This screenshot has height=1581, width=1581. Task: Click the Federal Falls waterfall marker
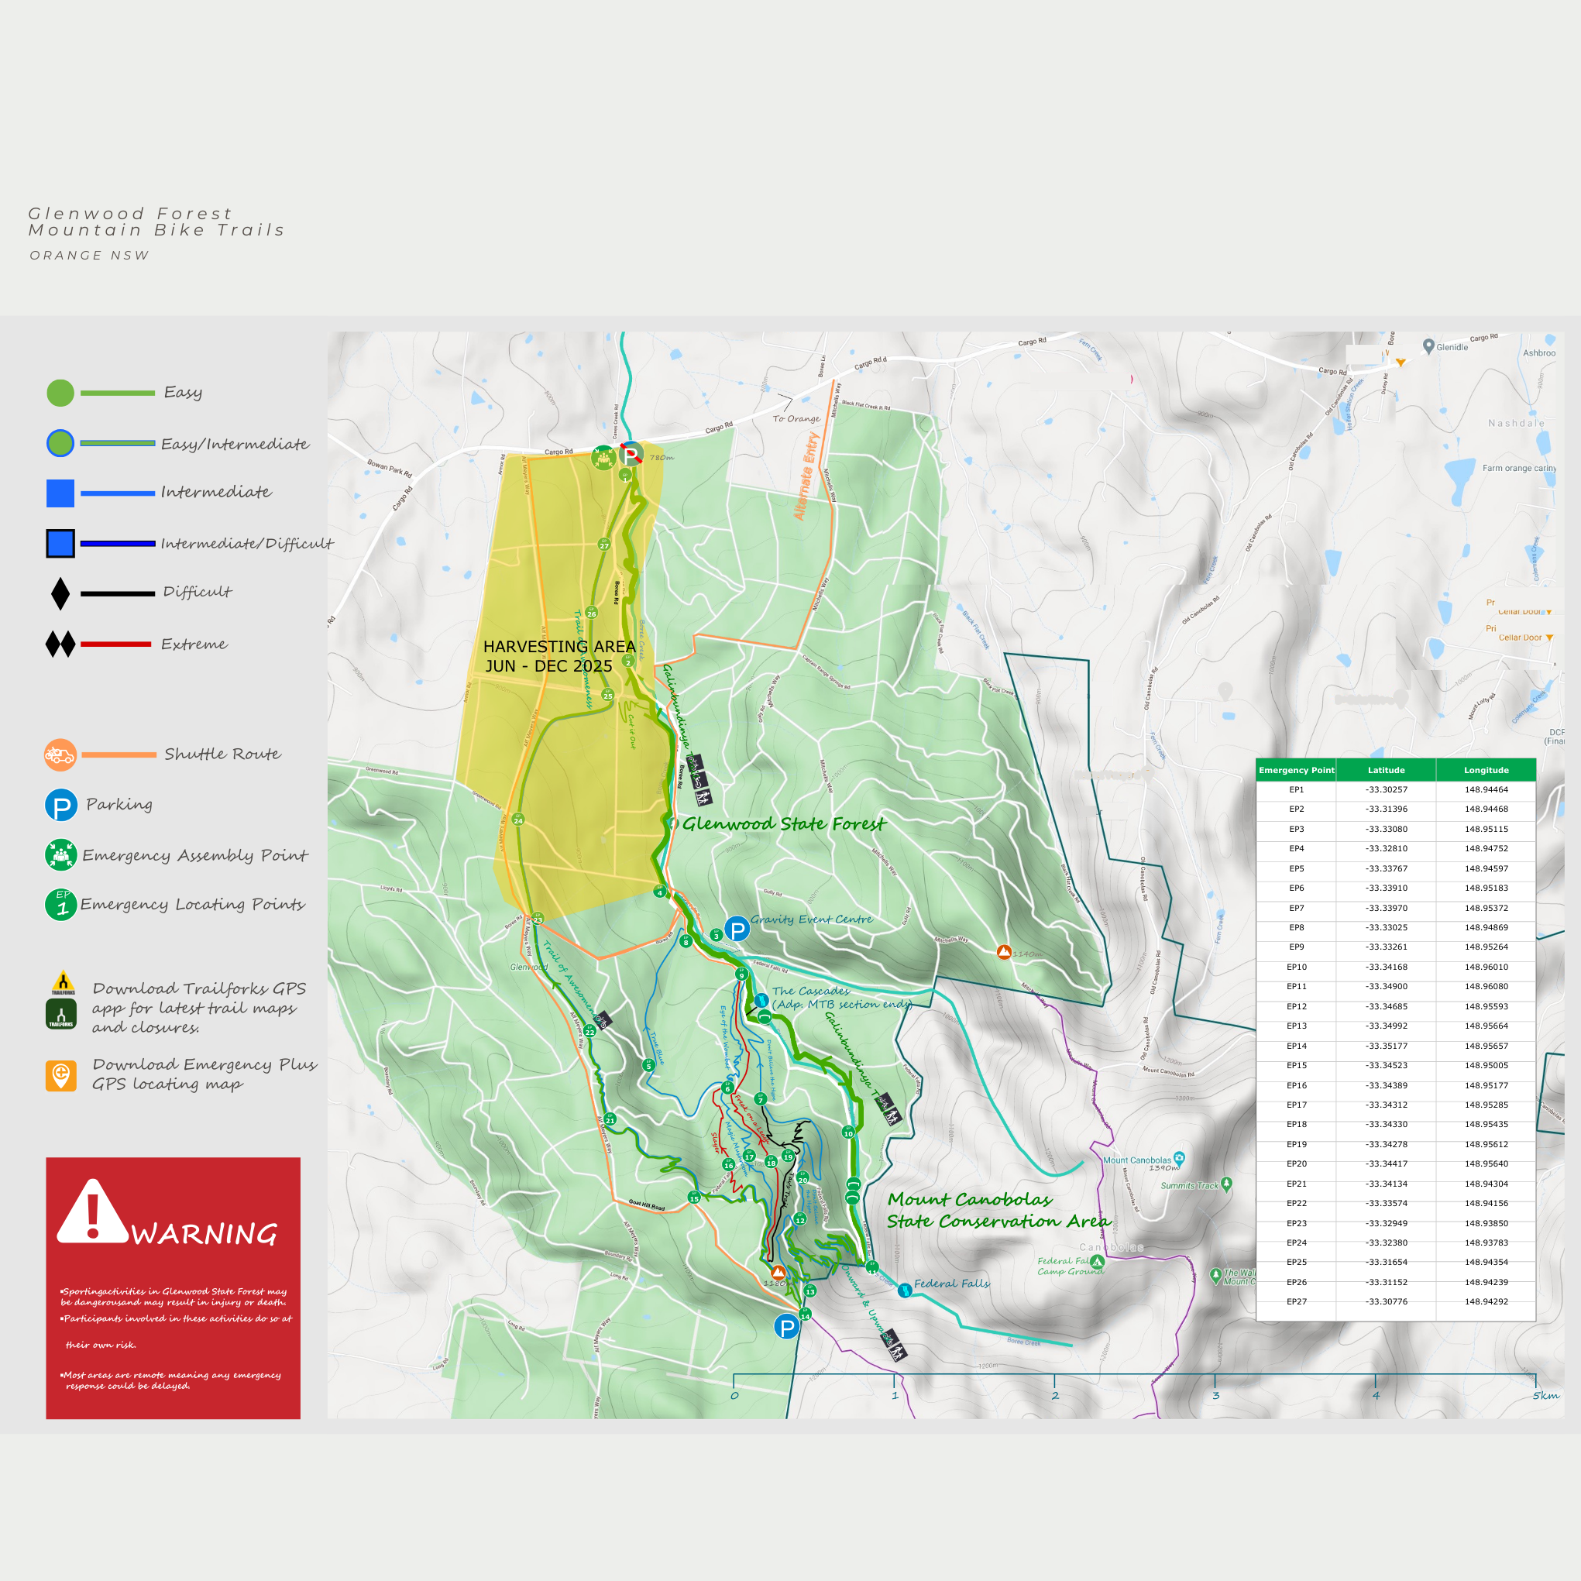click(904, 1291)
